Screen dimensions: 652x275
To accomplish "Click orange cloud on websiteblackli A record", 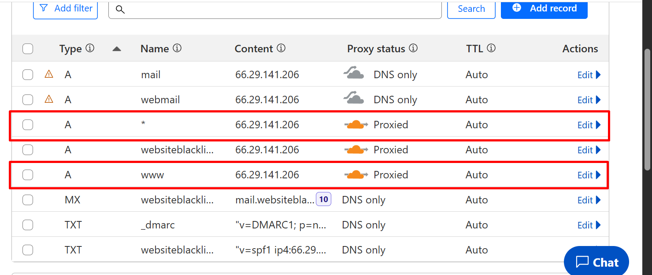I will tap(356, 150).
